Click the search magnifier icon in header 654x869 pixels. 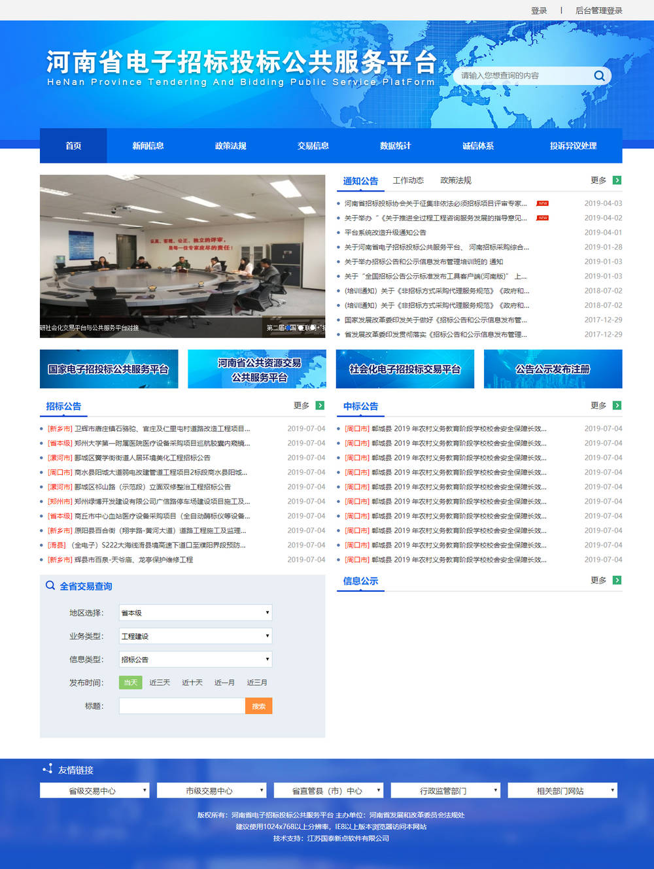598,76
